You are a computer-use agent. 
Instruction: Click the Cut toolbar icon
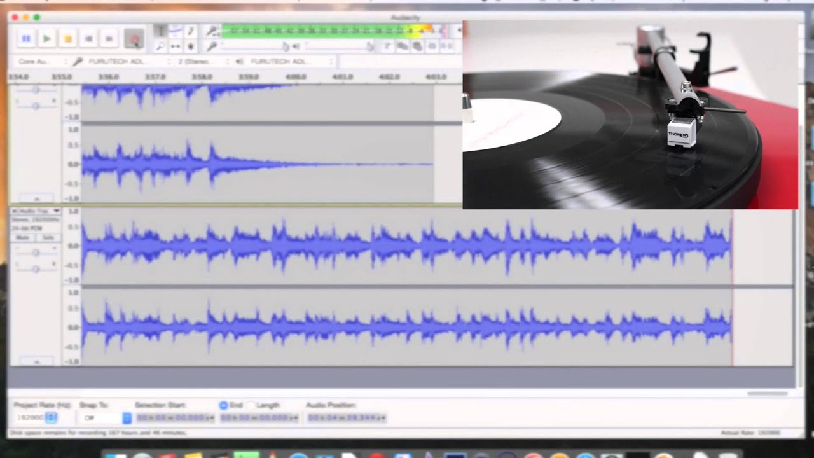387,46
